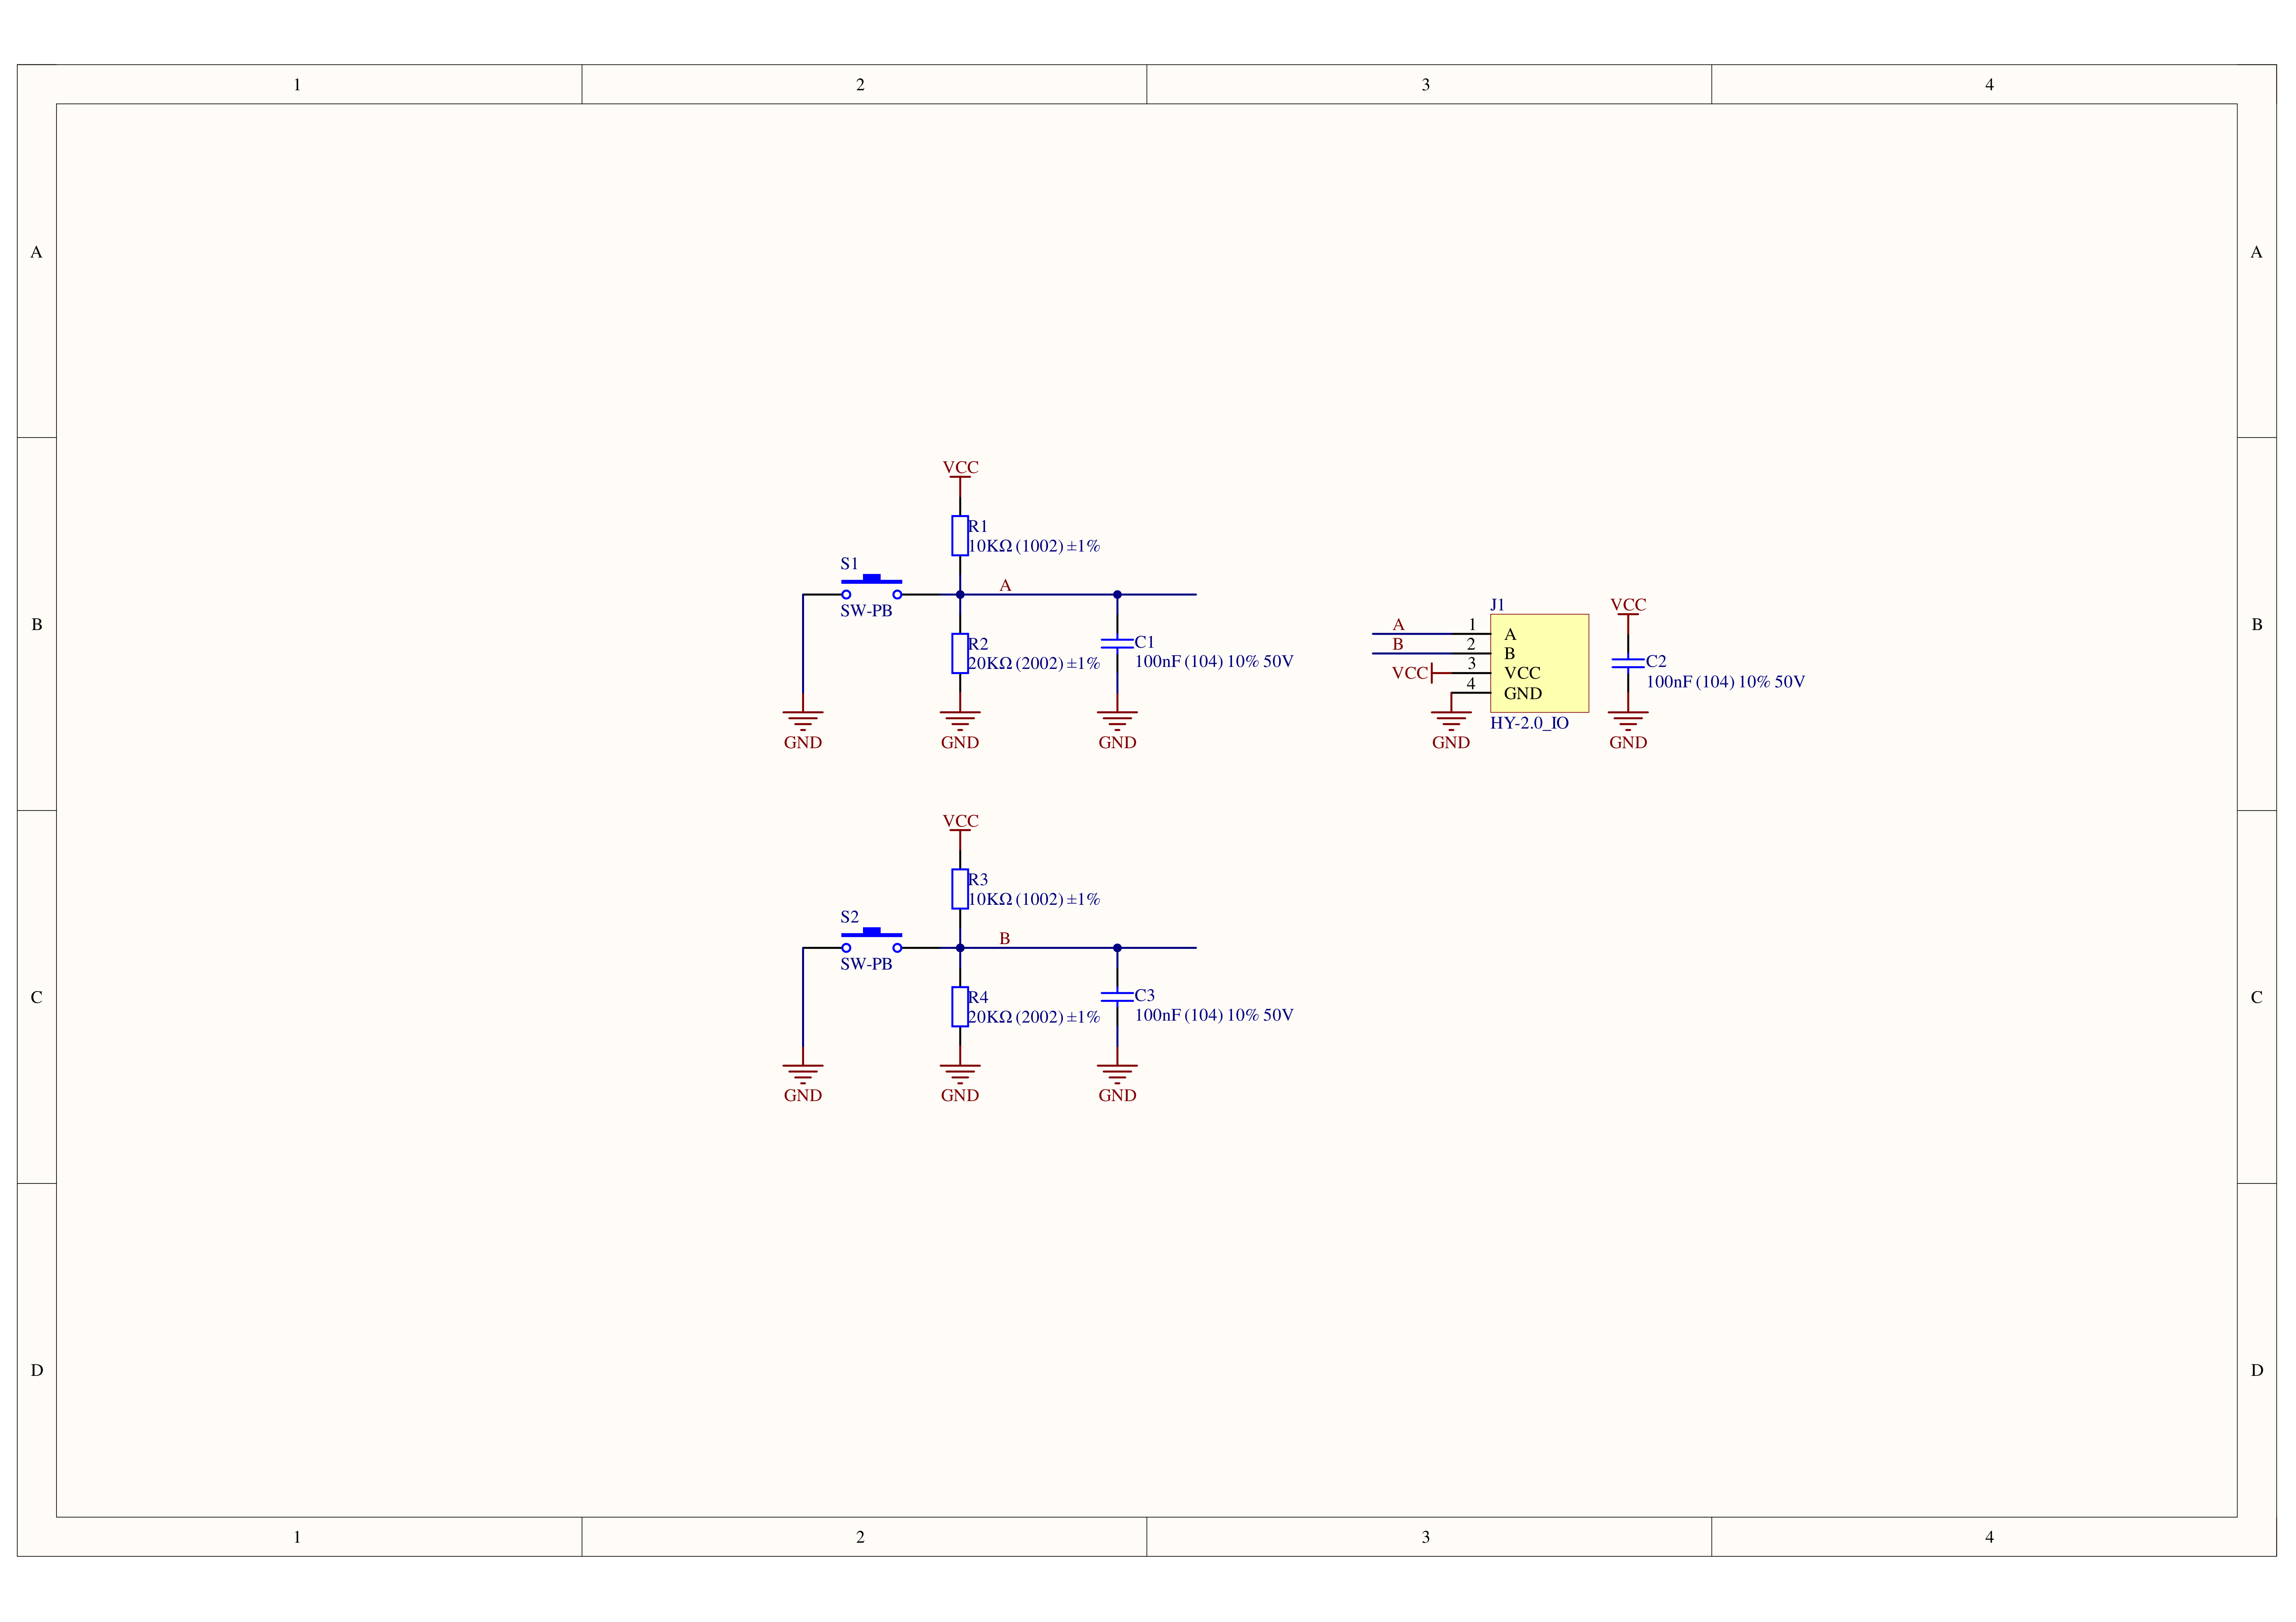
Task: Select the R1 resistor symbol
Action: (960, 535)
